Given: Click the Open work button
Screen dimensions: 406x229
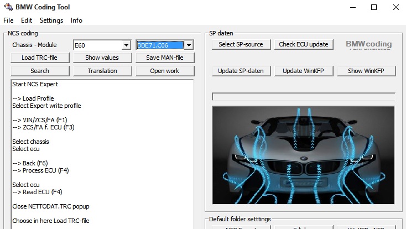Looking at the screenshot, I should click(165, 71).
